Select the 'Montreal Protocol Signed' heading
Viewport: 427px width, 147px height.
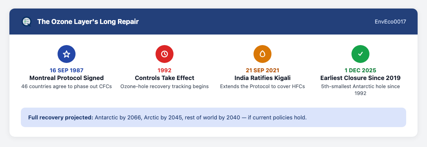click(x=67, y=78)
